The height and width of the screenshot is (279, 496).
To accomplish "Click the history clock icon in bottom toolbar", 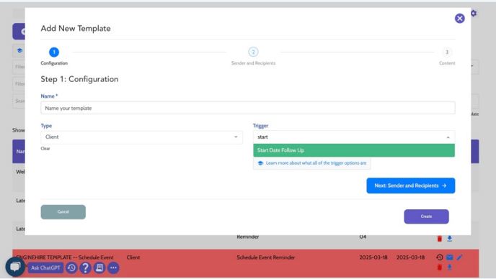I will (x=71, y=268).
